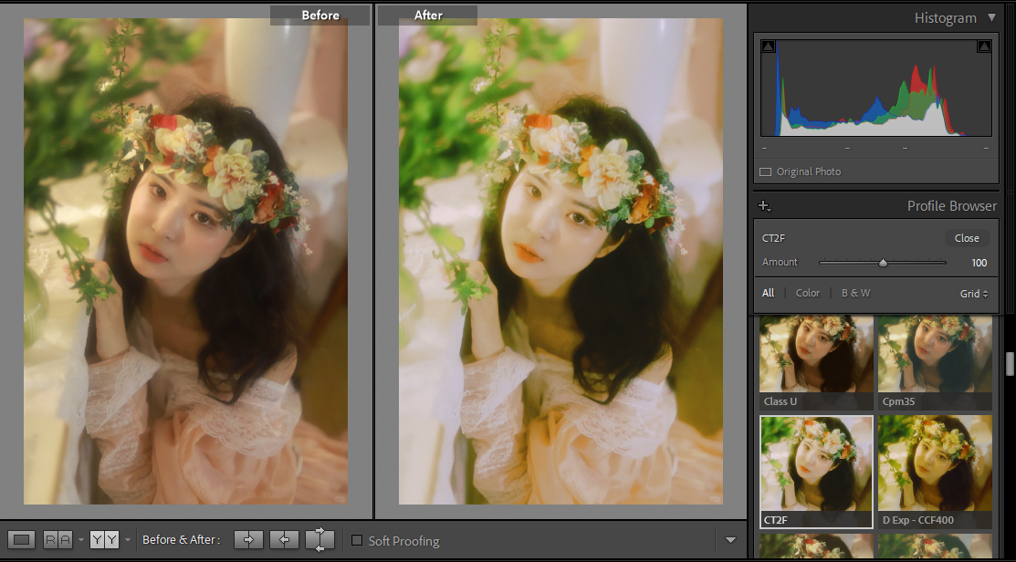Screen dimensions: 1016x562
Task: Filter profiles by B & W
Action: (x=855, y=294)
